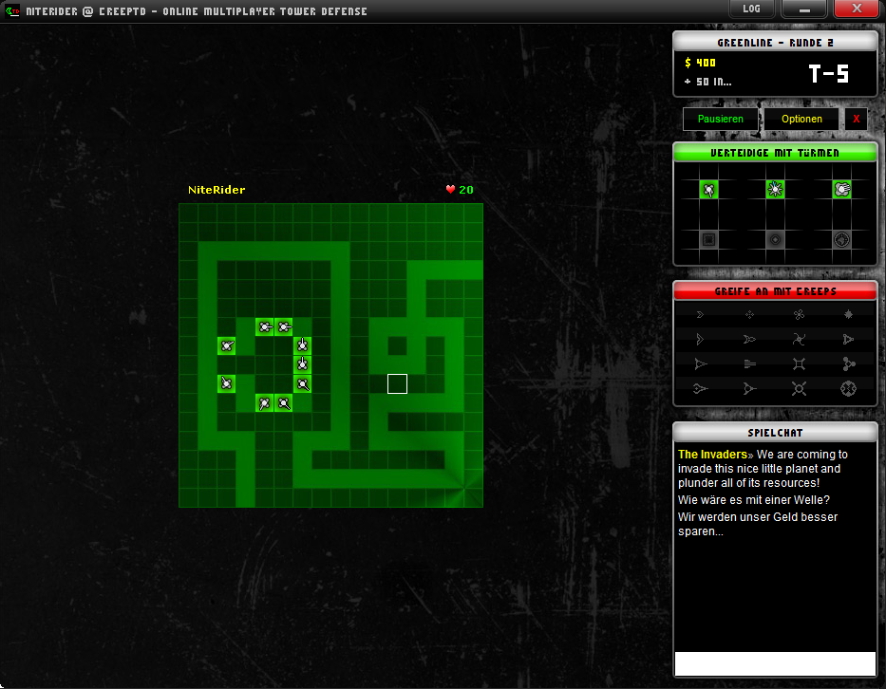Send the horizontal lines creep
The width and height of the screenshot is (886, 689).
[x=749, y=363]
